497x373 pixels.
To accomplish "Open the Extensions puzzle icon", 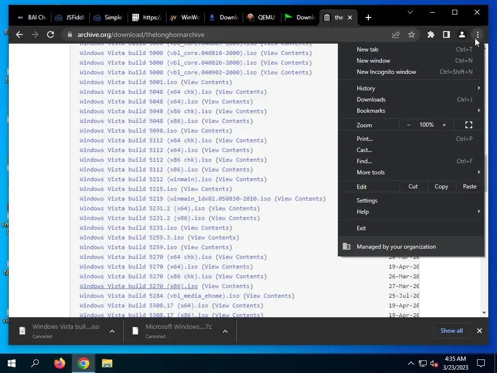I will [431, 34].
